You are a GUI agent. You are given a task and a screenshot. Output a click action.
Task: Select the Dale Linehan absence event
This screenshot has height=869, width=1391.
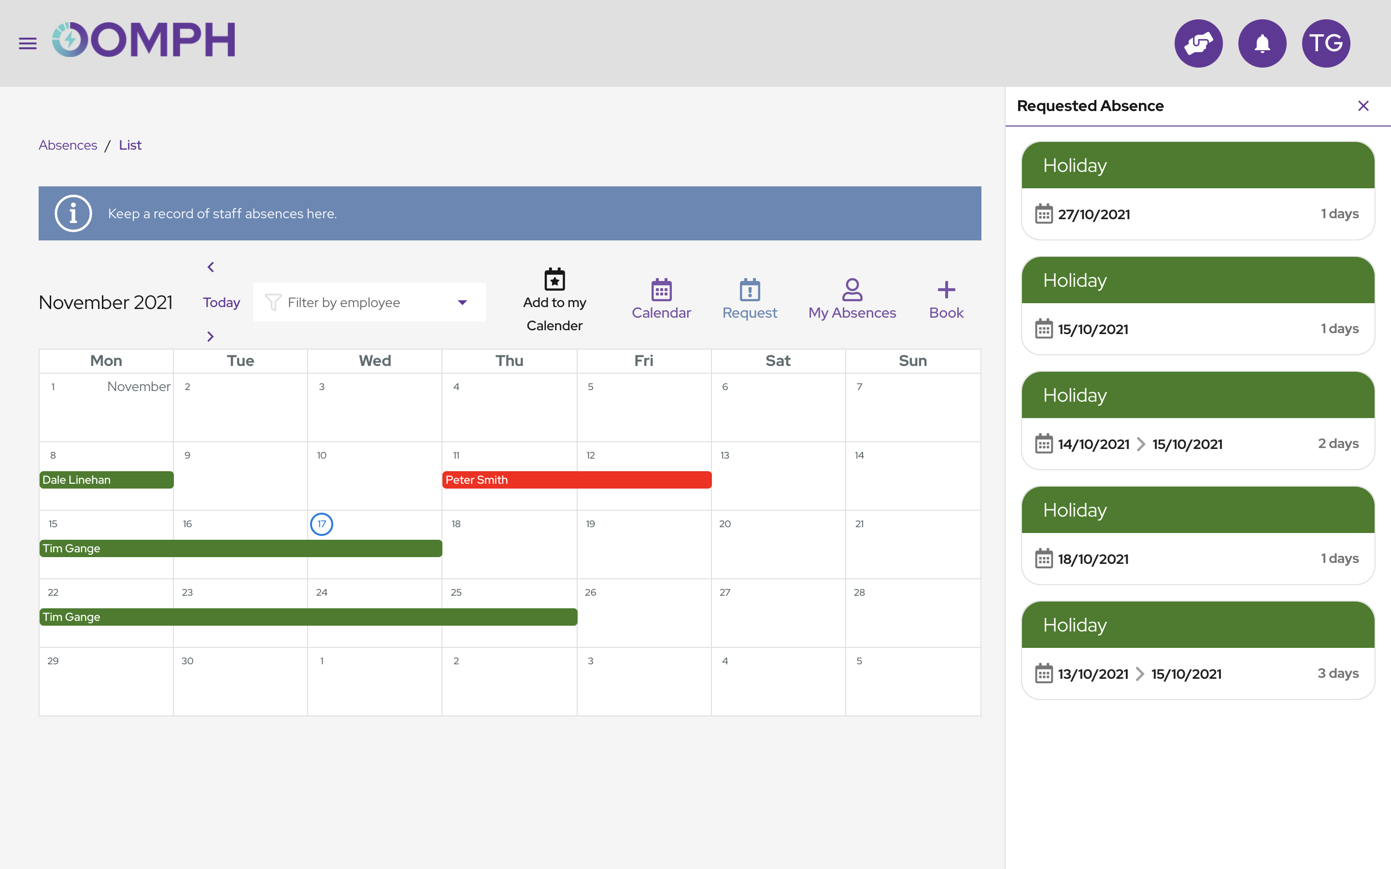106,480
